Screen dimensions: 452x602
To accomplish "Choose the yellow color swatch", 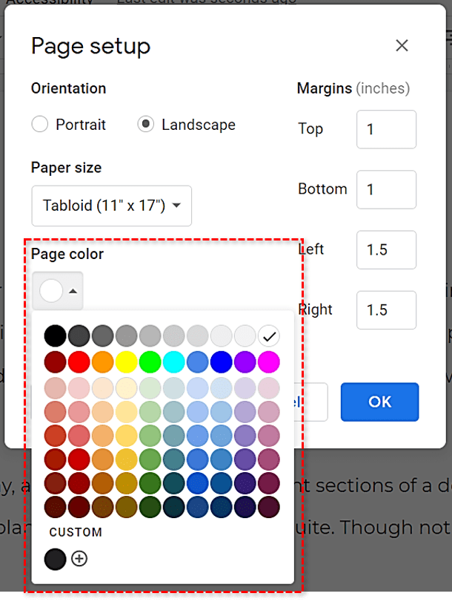I will 126,361.
